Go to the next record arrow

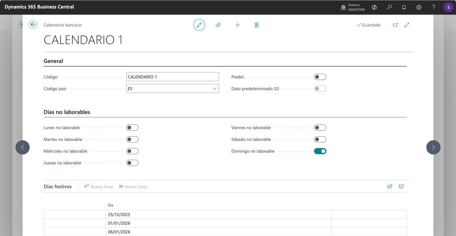click(x=433, y=147)
